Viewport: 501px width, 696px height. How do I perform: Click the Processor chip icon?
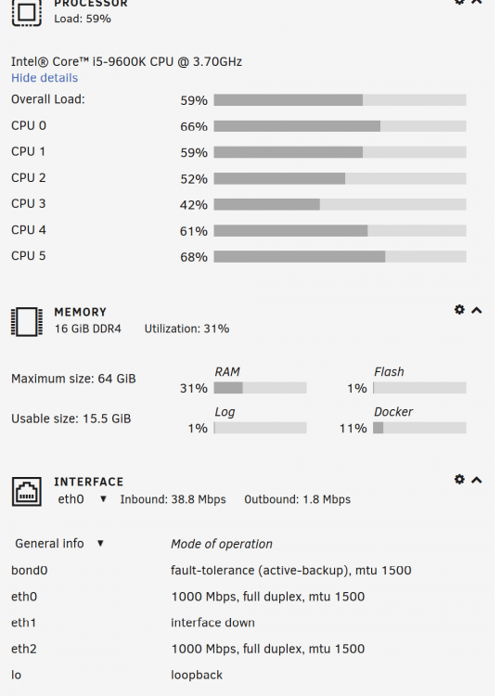(27, 12)
